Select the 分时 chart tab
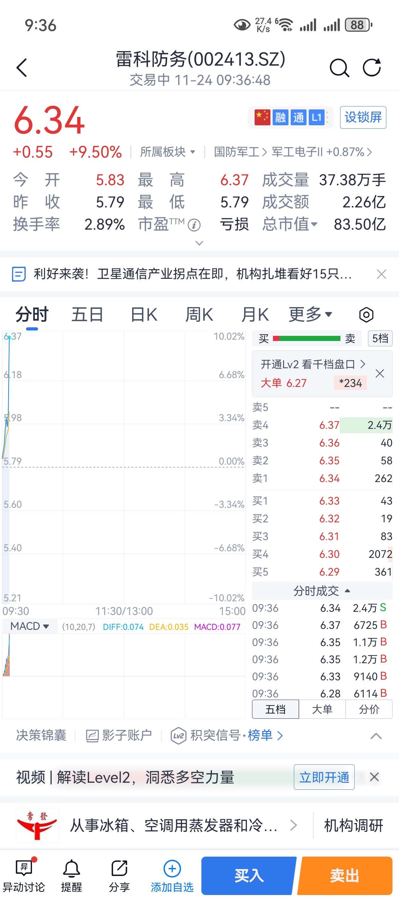The width and height of the screenshot is (399, 902). point(32,314)
